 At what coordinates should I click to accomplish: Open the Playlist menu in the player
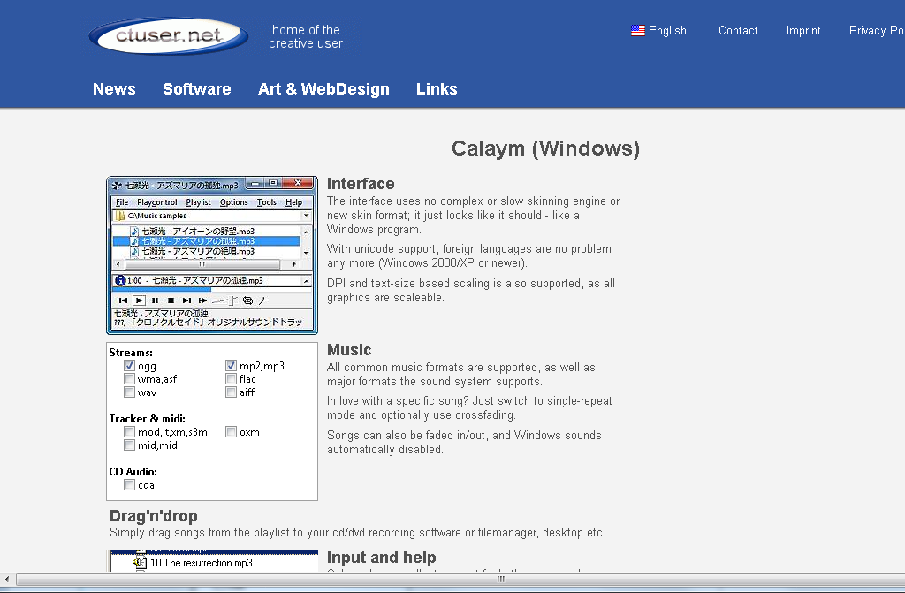coord(198,202)
